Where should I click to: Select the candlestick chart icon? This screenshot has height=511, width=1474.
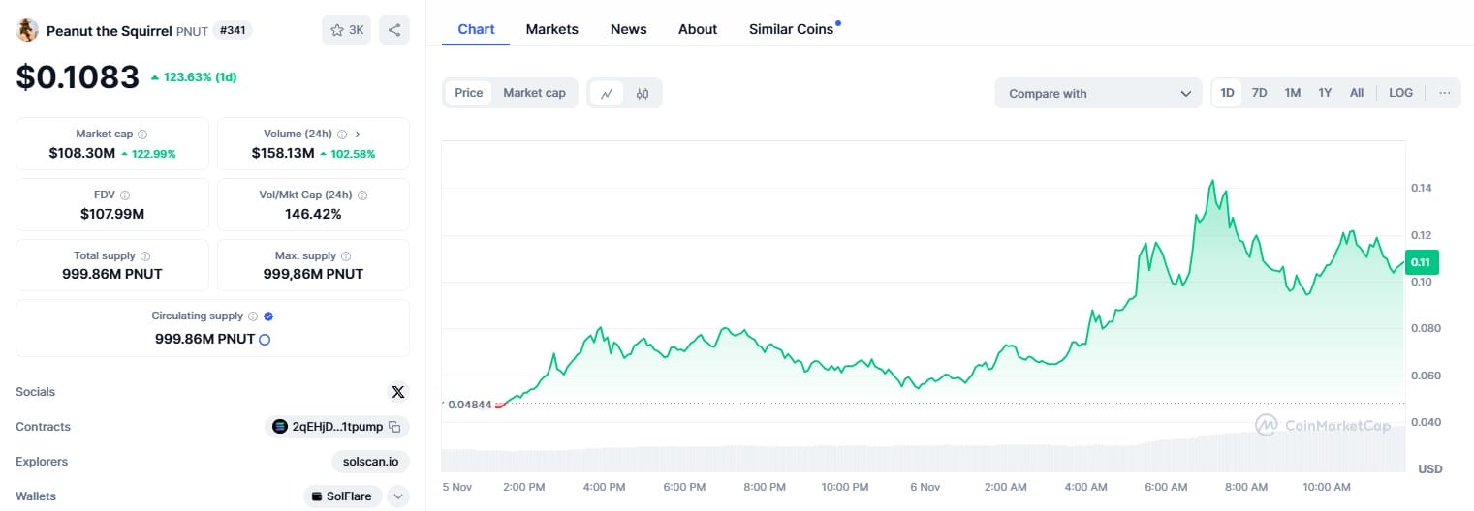point(643,93)
